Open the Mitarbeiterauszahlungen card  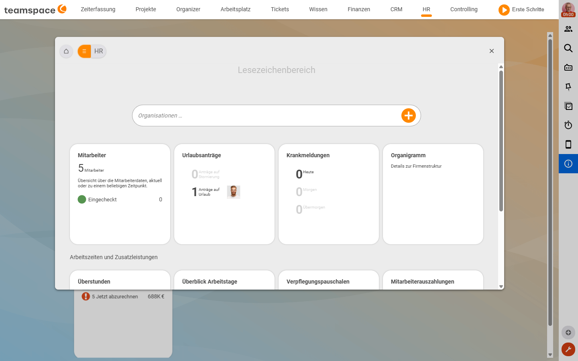433,280
